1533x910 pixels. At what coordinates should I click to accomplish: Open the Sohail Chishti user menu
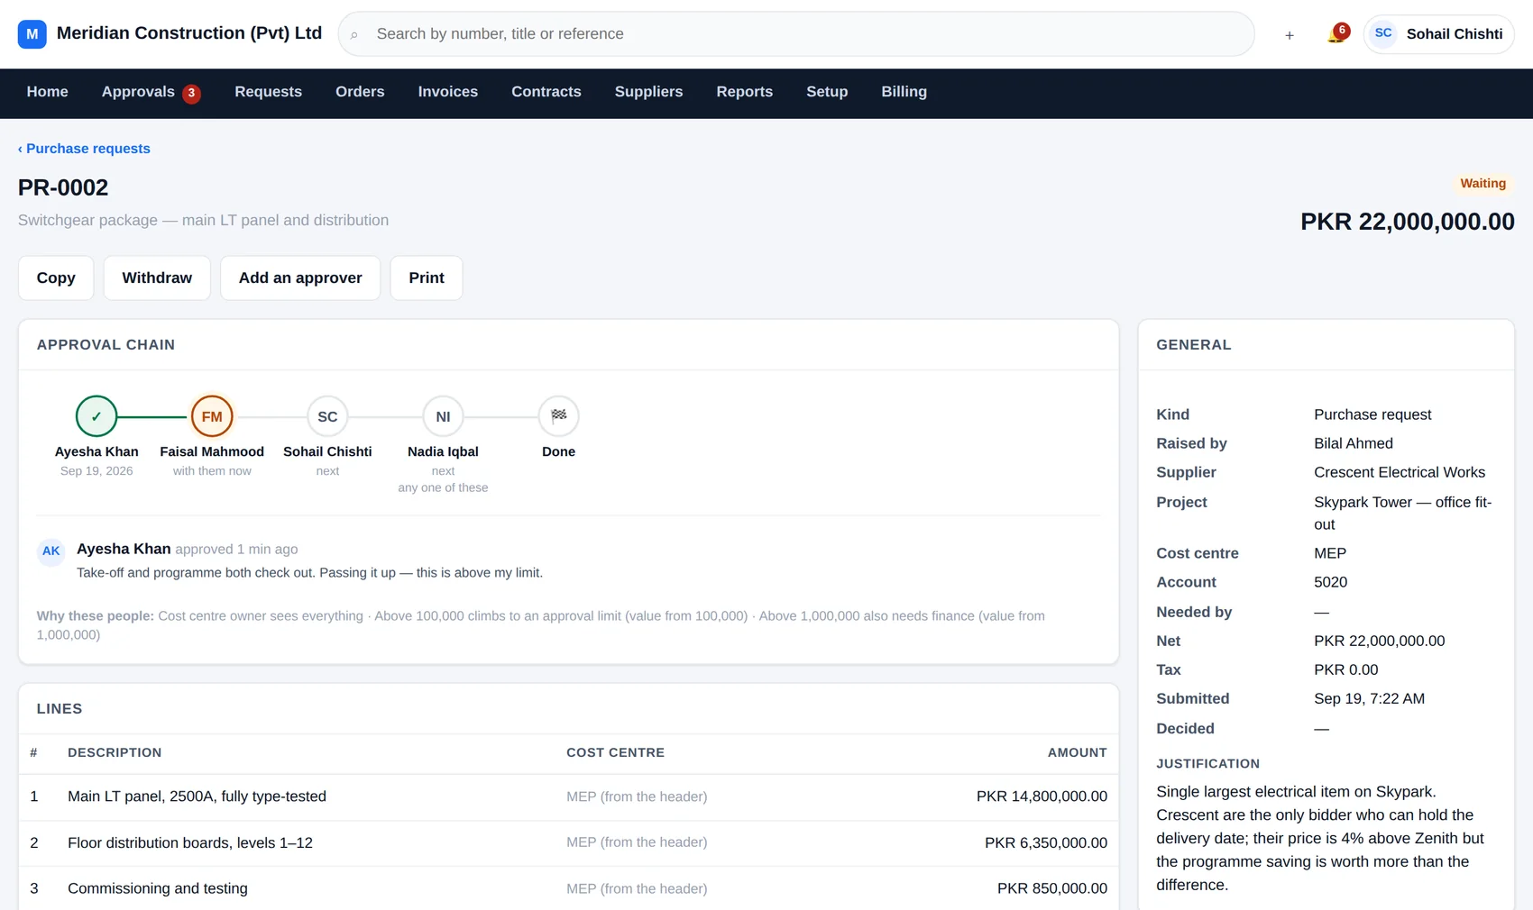1439,34
